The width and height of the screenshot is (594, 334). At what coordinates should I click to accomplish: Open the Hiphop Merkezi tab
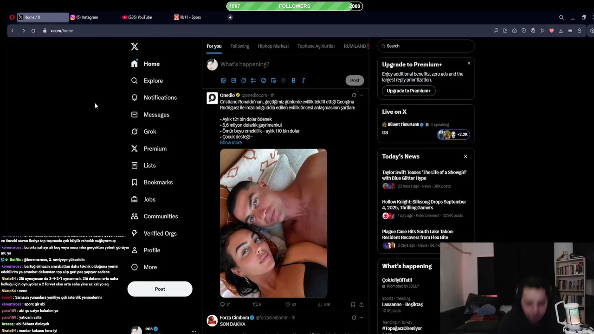(x=273, y=46)
